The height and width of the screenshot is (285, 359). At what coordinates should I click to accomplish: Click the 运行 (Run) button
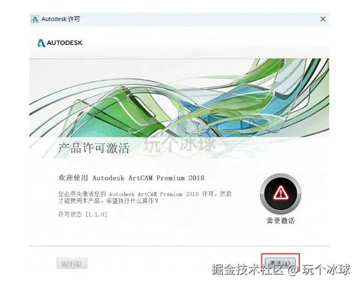pyautogui.click(x=72, y=263)
